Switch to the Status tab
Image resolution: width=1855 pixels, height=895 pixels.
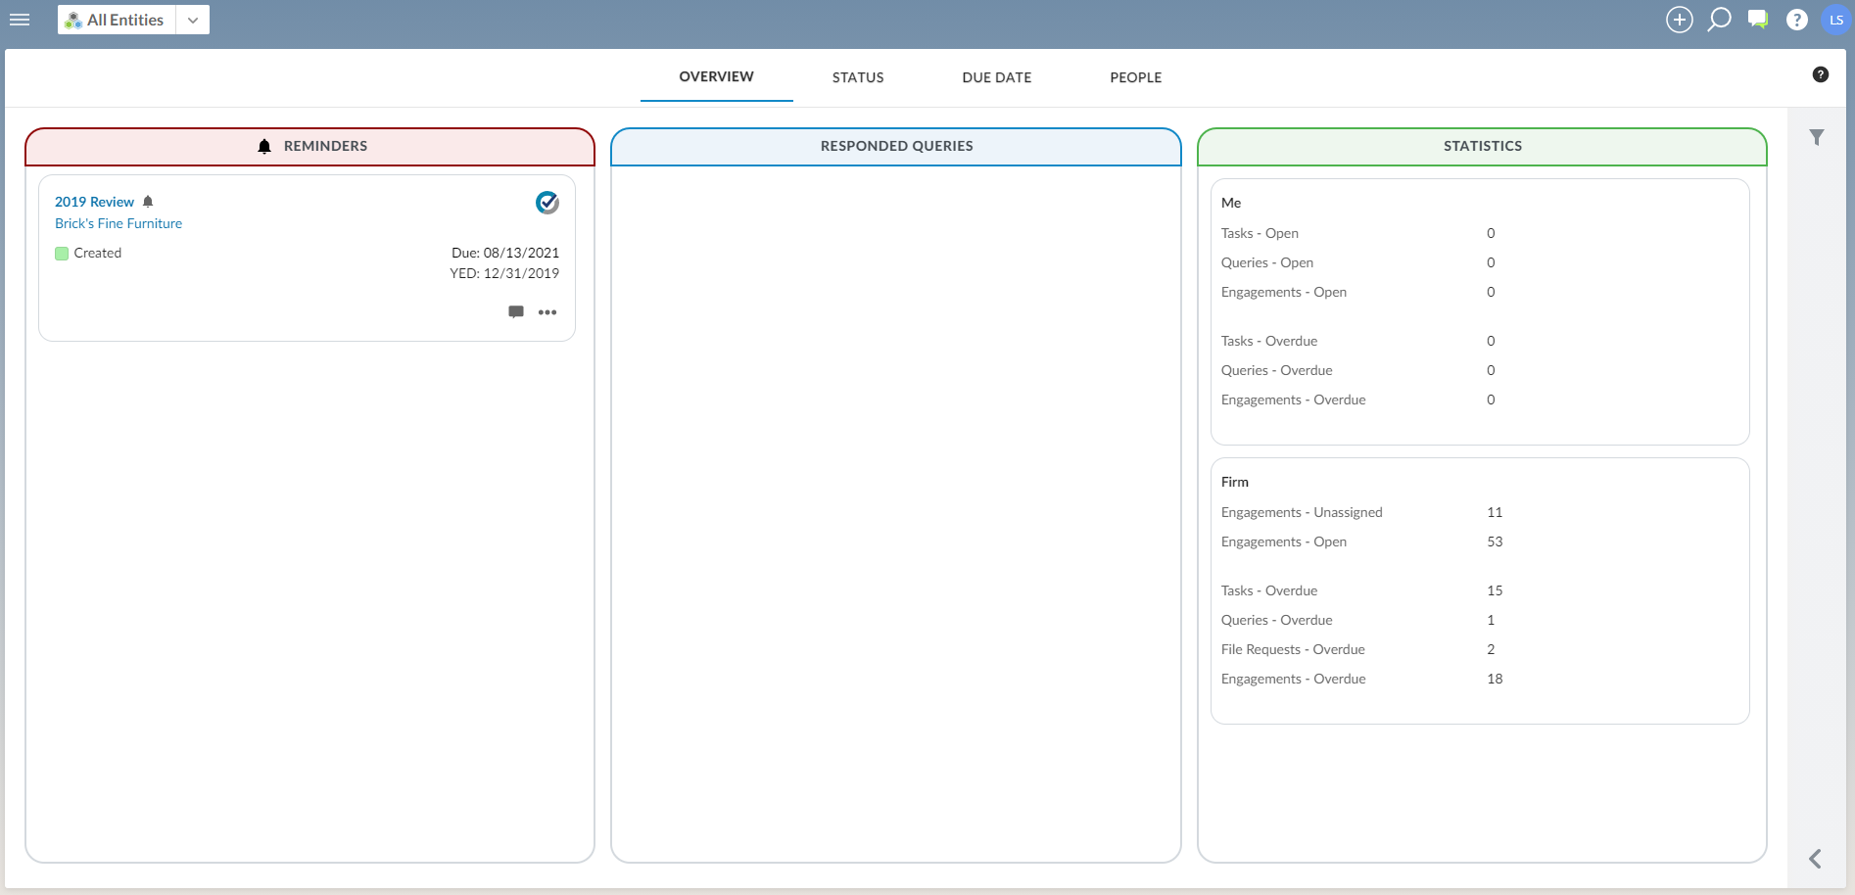[x=858, y=77]
